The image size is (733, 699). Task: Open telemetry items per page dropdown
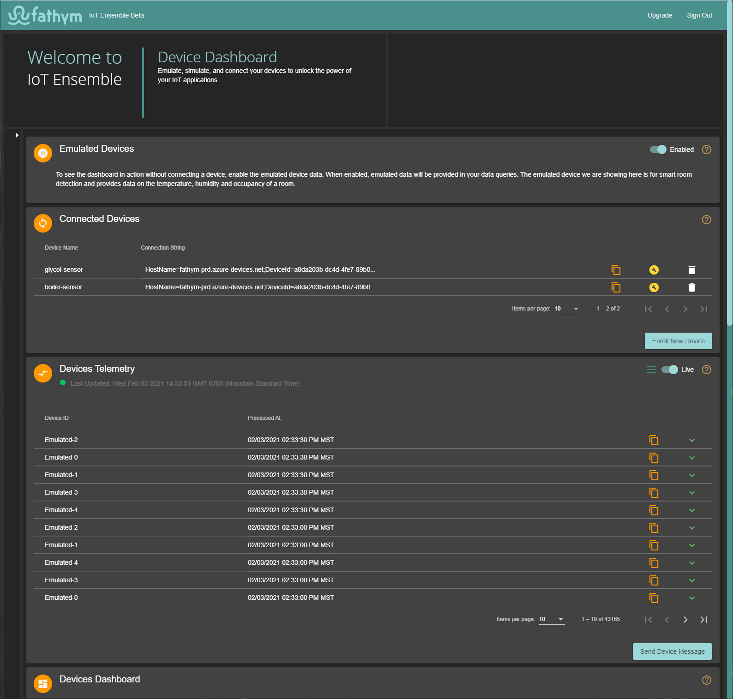552,619
